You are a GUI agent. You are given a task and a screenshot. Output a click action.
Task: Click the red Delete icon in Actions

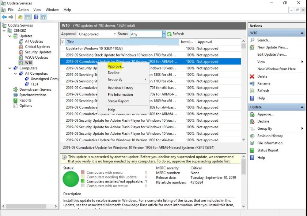coord(252,76)
